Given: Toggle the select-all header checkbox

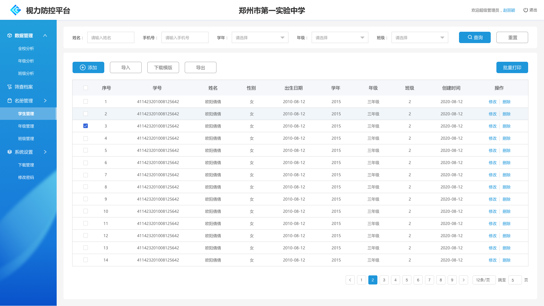Looking at the screenshot, I should 86,88.
